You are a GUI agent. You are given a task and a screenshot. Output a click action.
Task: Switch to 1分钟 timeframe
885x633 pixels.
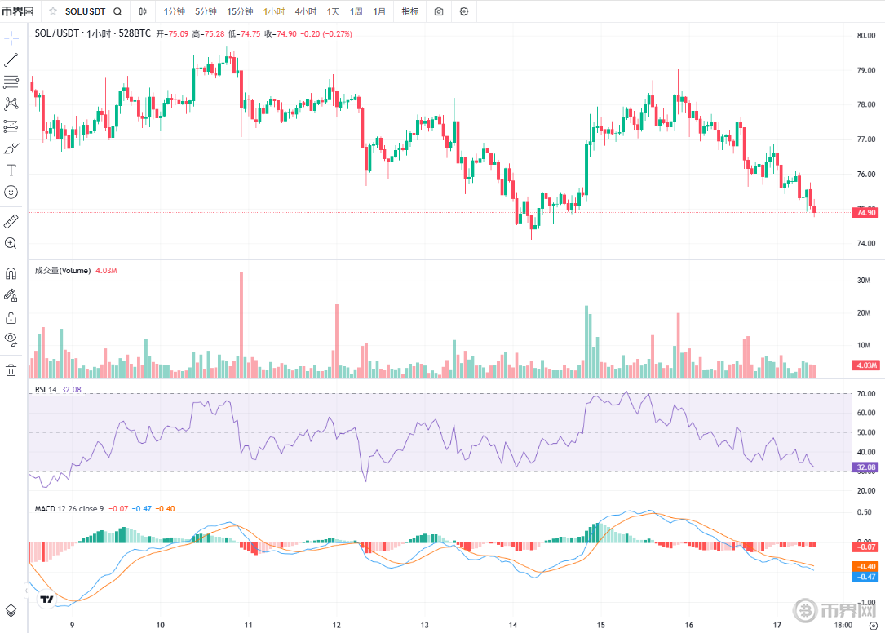click(x=175, y=11)
